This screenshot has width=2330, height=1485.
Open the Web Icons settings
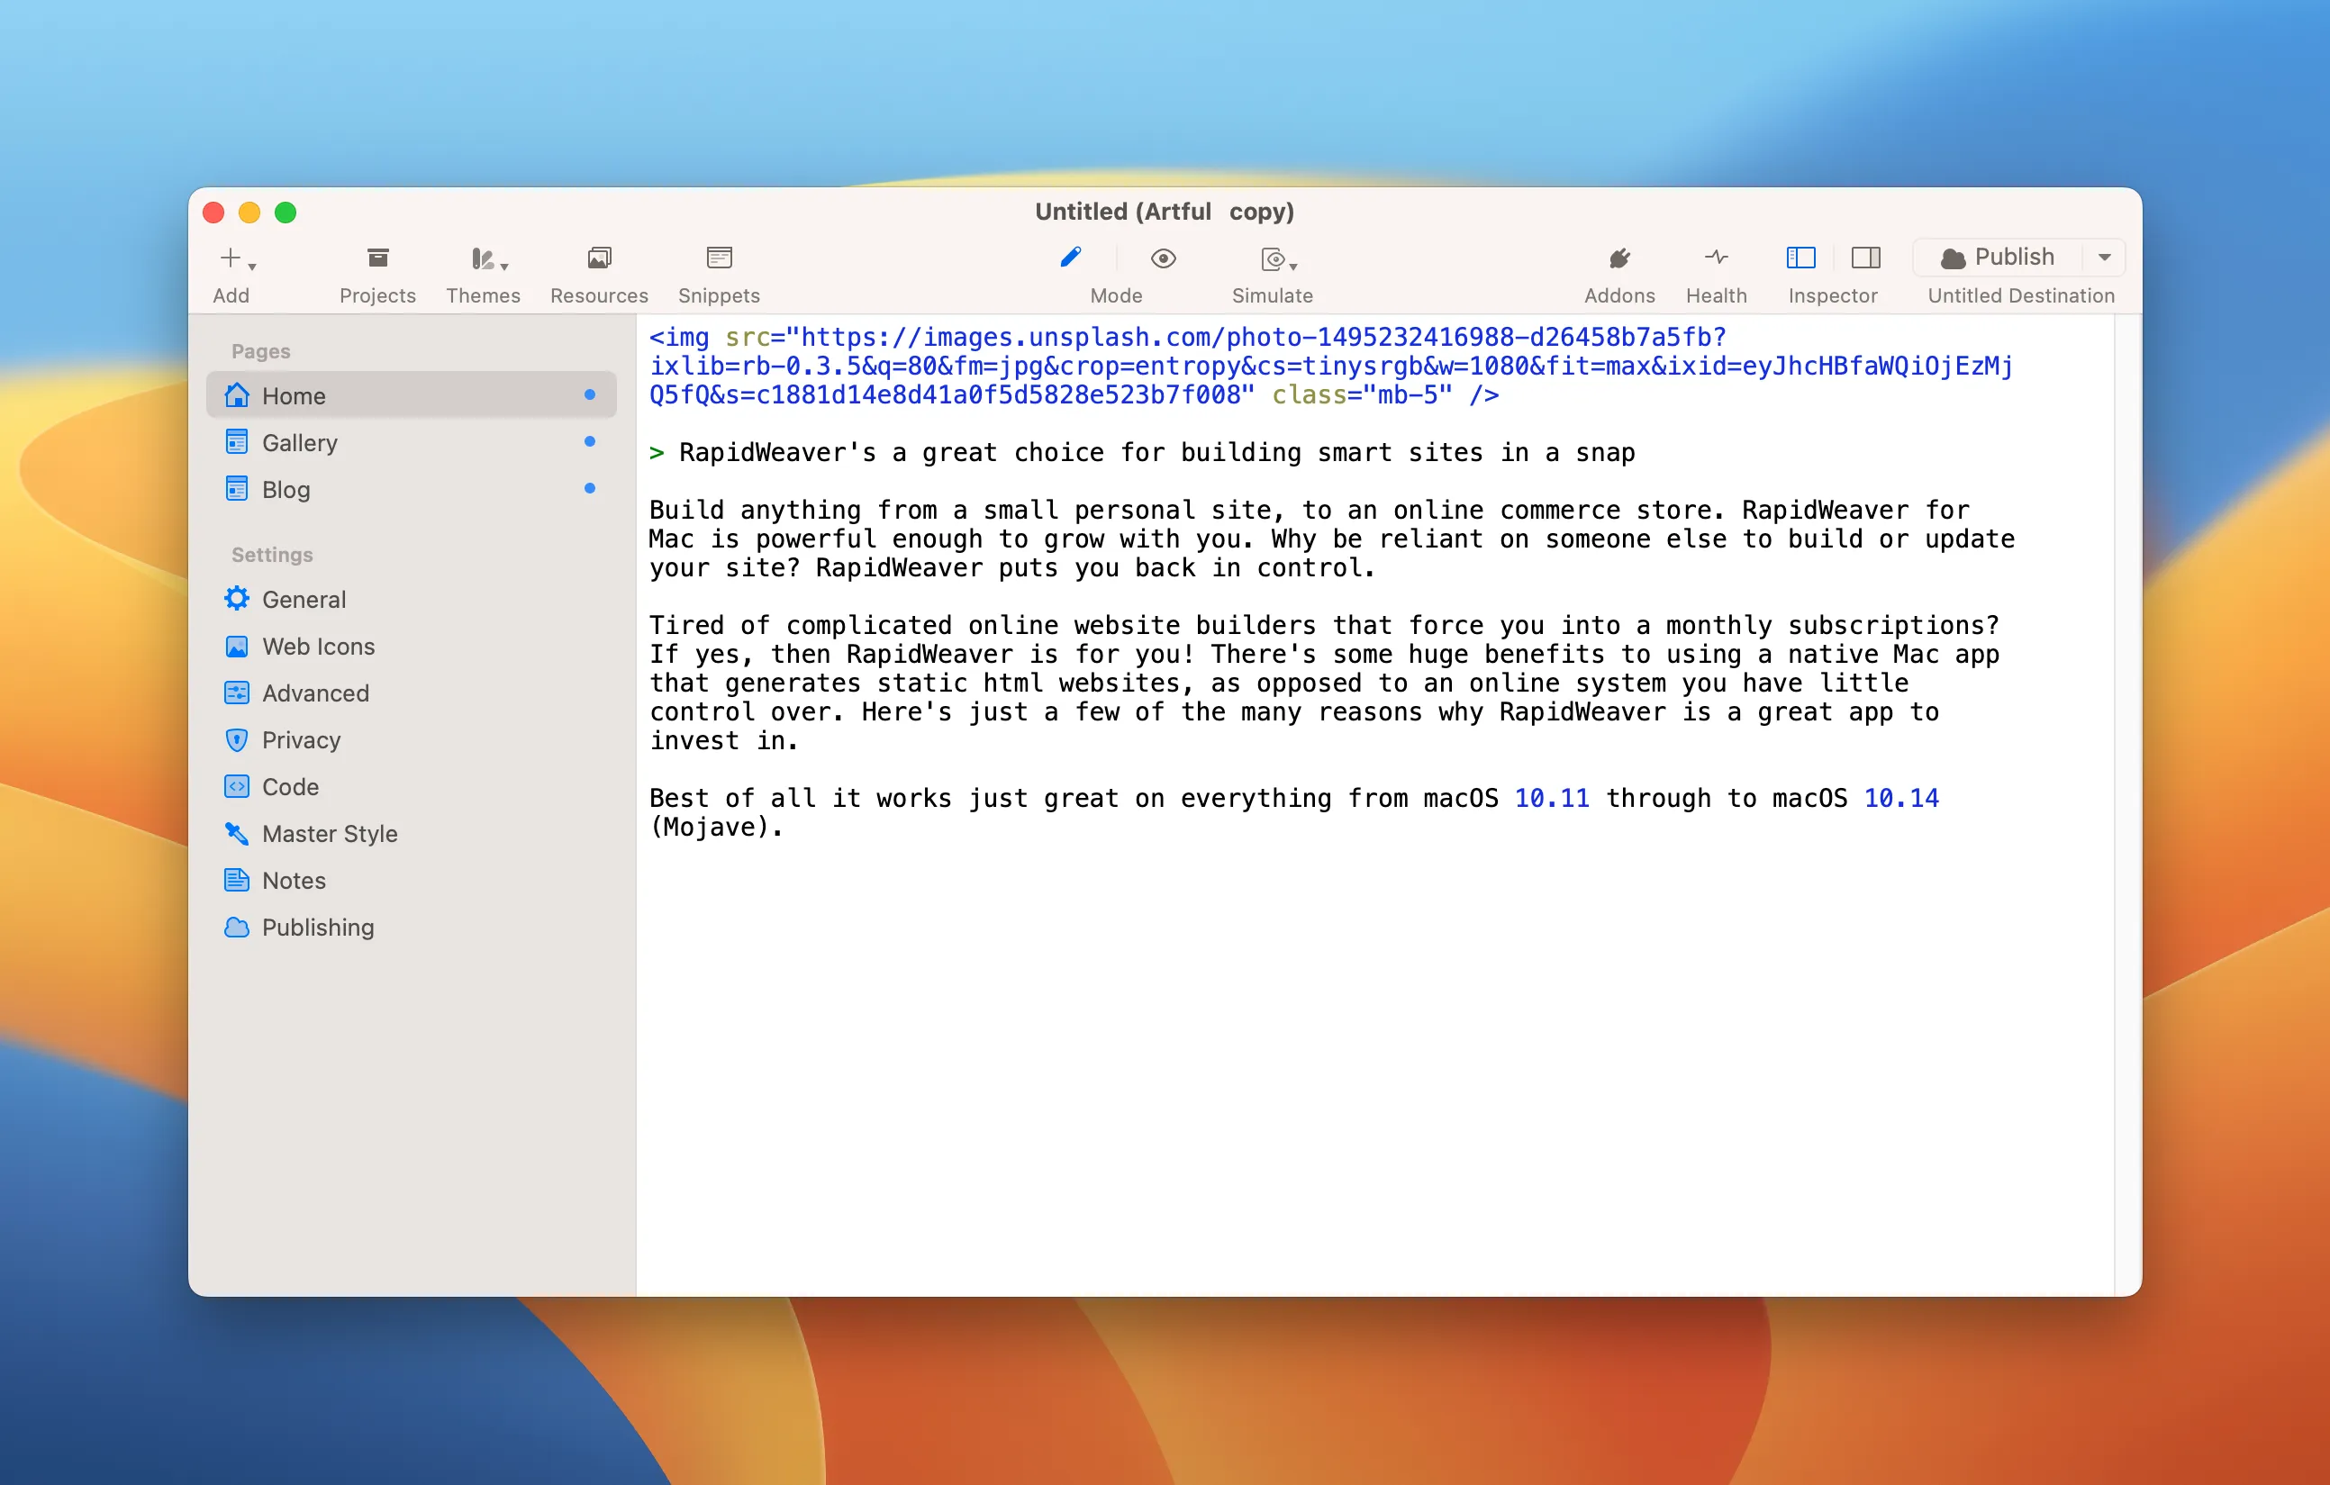pos(317,647)
